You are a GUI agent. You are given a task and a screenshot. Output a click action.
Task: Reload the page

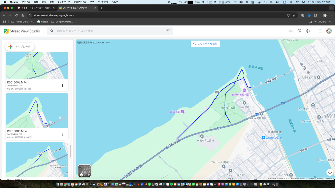tap(16, 15)
